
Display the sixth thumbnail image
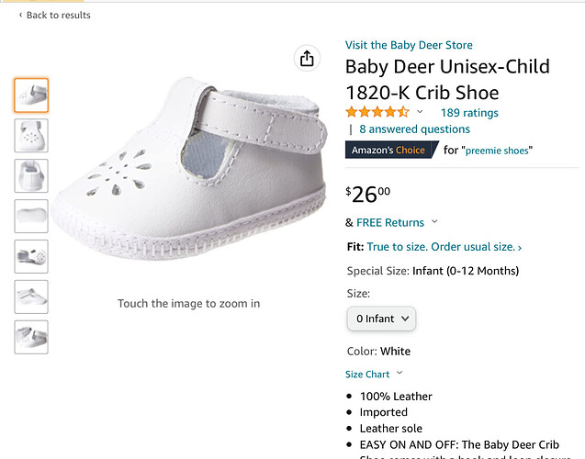(x=31, y=297)
